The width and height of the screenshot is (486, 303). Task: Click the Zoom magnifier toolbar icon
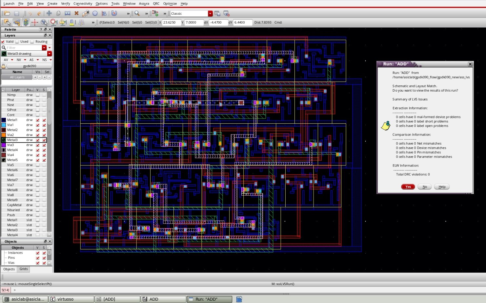coord(137,13)
